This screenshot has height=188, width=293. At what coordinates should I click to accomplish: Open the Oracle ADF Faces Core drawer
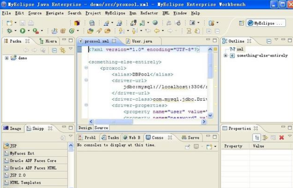coord(33,161)
